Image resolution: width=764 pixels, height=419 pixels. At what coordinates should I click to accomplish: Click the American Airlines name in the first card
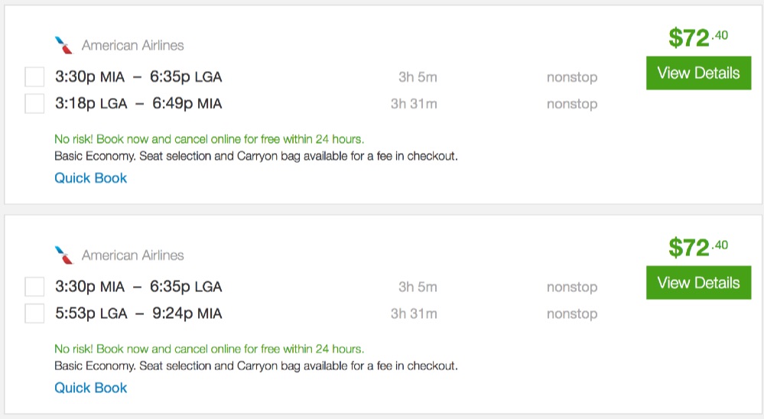[x=132, y=45]
